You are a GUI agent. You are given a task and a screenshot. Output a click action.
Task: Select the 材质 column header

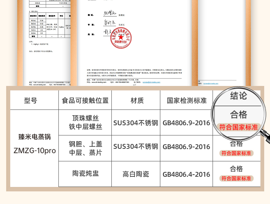[137, 100]
